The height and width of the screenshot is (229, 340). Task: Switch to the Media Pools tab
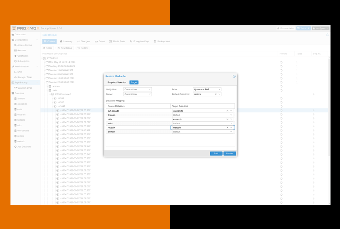[x=117, y=41]
